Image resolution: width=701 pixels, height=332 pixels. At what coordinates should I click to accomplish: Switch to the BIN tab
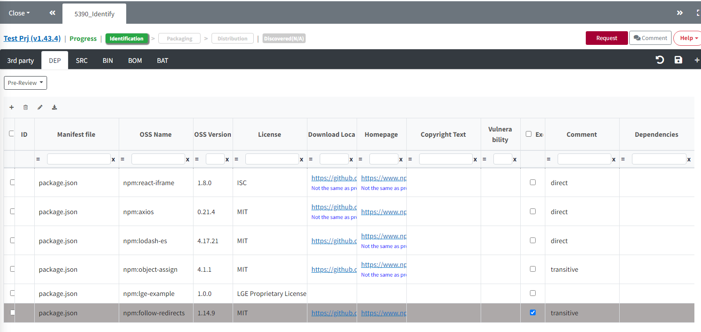pos(108,60)
